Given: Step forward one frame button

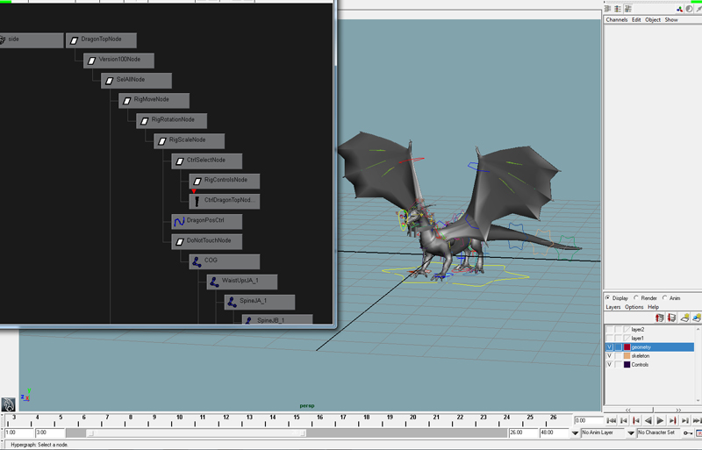Looking at the screenshot, I should [684, 421].
